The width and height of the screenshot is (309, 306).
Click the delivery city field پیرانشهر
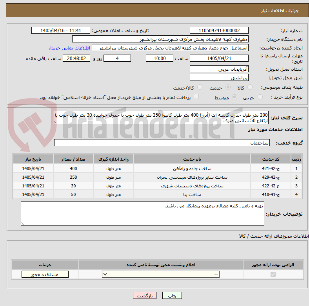point(219,77)
